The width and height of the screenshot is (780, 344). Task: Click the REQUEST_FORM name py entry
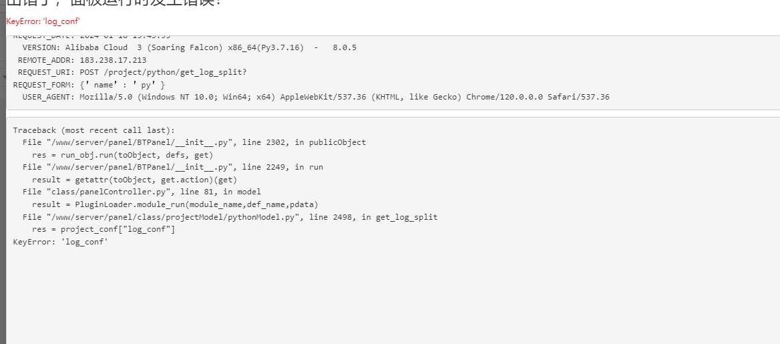(122, 85)
